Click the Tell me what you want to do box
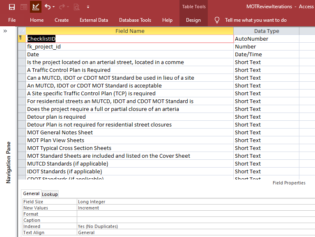The width and height of the screenshot is (315, 237). [255, 20]
